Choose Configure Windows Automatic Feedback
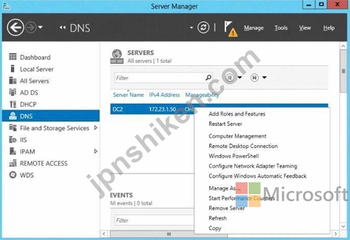Screen dimensions: 350x240 click(x=257, y=176)
